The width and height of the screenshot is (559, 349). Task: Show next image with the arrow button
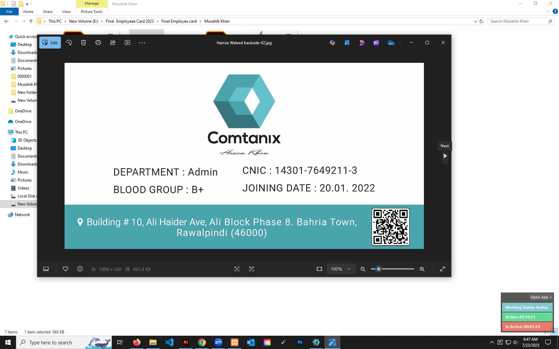coord(445,156)
